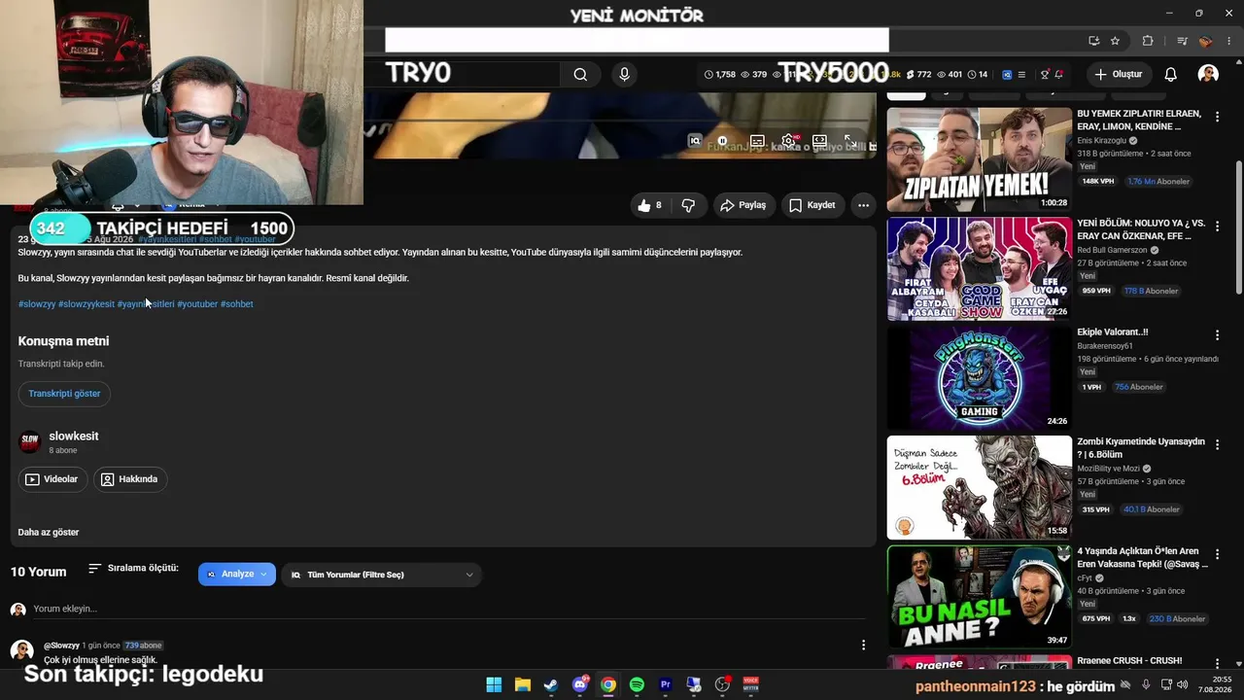Screen dimensions: 1244x700
Task: Open the Red Bull Gamerszon channel link
Action: [x=1112, y=250]
